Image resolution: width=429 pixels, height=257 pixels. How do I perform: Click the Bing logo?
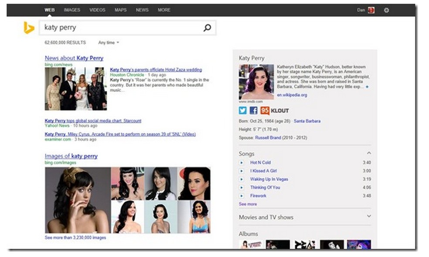(x=28, y=27)
